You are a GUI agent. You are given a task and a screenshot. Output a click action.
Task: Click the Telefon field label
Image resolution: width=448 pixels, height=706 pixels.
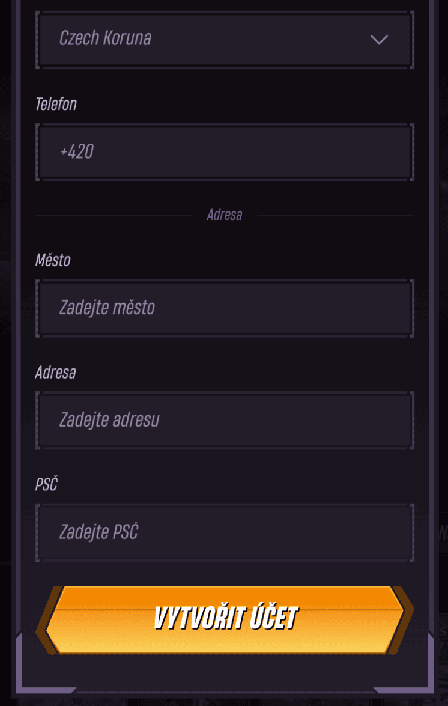tap(55, 104)
